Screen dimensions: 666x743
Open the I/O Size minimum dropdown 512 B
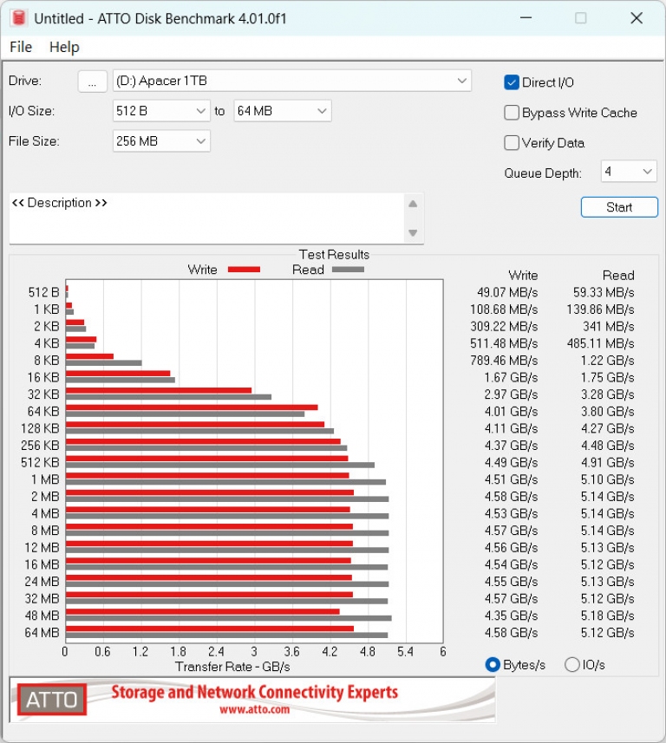[161, 111]
